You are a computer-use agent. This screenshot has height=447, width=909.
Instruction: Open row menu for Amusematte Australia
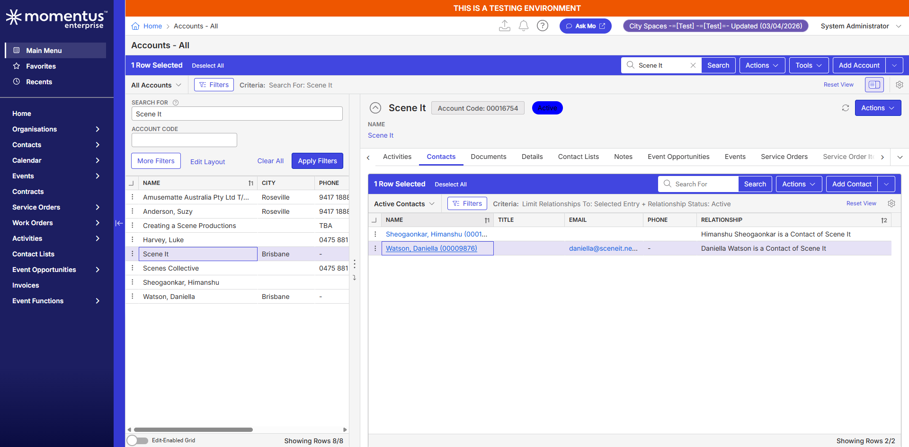pos(133,197)
